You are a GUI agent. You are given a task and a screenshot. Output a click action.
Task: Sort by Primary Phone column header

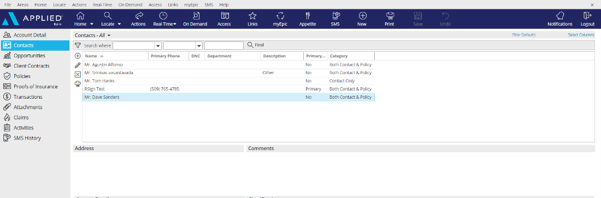[x=169, y=56]
